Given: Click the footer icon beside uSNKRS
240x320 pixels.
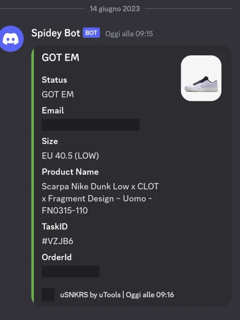Looking at the screenshot, I should coord(48,295).
